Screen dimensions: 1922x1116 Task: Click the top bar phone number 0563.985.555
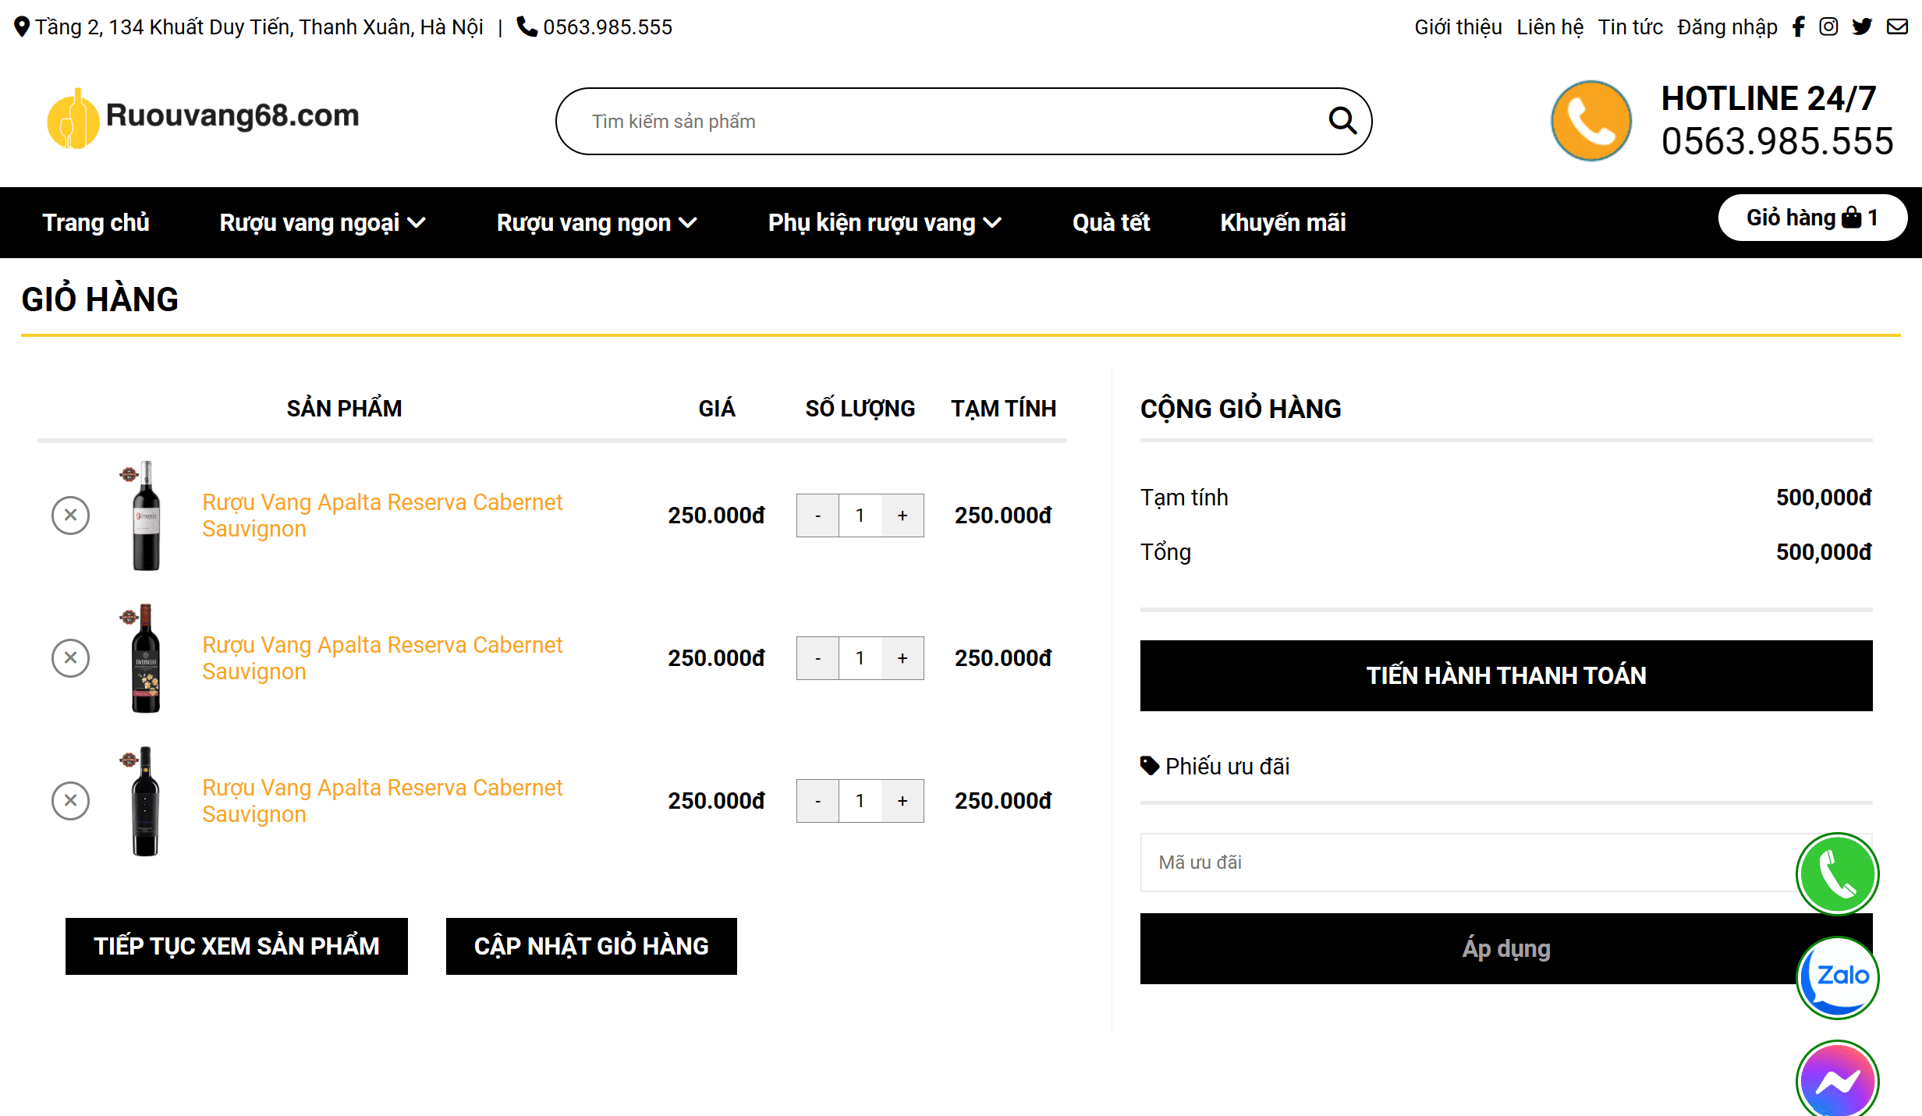coord(607,27)
